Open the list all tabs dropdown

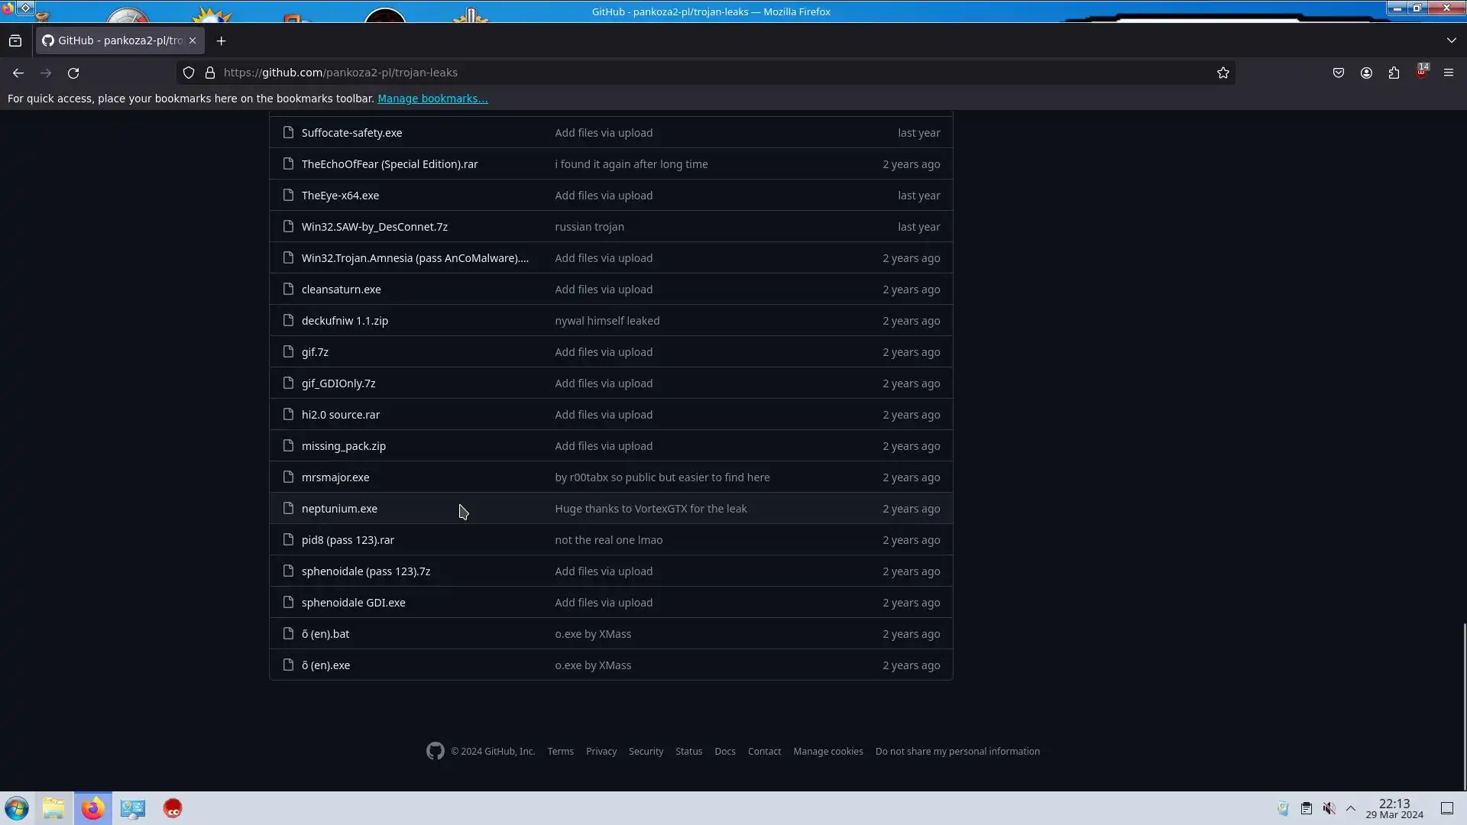[x=1451, y=40]
